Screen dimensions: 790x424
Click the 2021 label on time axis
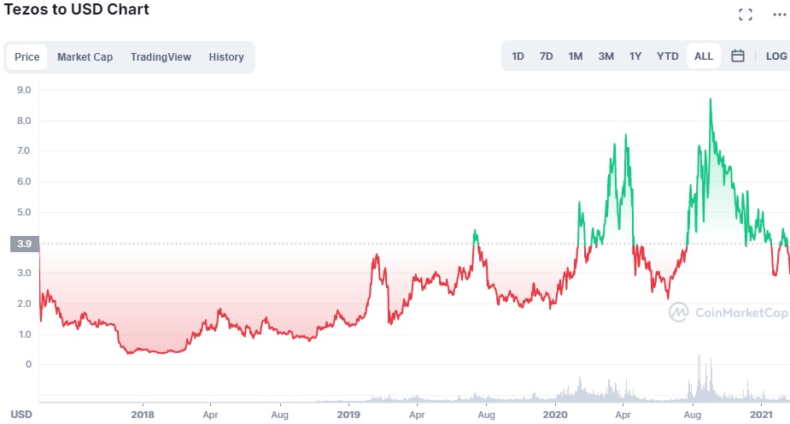pos(761,415)
